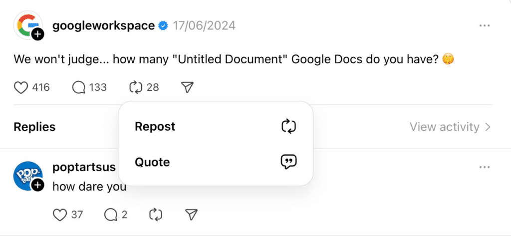
Task: Click the Google logo avatar
Action: click(x=28, y=25)
